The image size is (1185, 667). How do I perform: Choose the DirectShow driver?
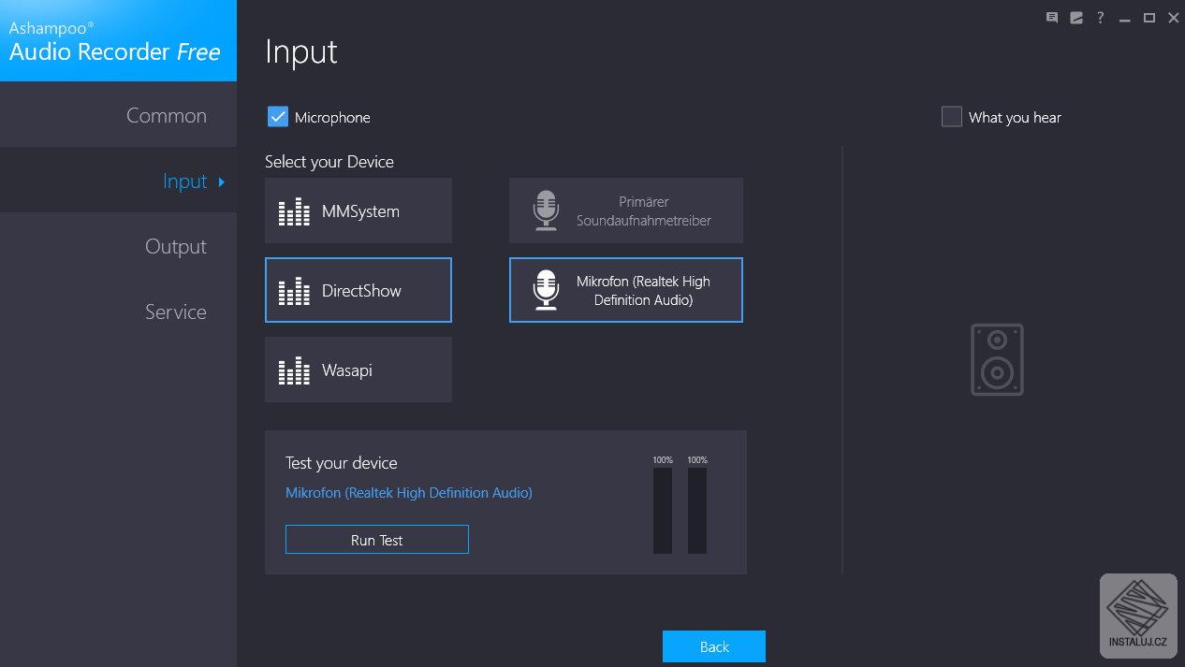pyautogui.click(x=358, y=290)
